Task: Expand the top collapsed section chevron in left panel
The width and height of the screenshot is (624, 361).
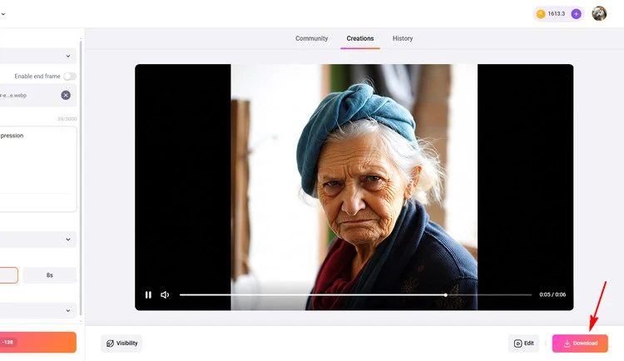Action: pos(67,56)
